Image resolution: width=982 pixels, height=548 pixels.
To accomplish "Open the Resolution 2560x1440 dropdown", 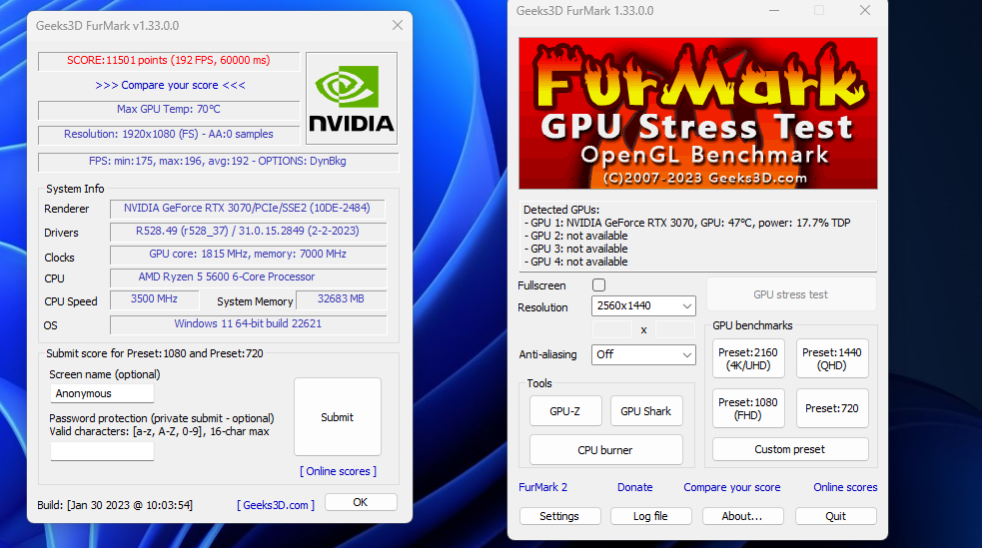I will click(x=643, y=305).
